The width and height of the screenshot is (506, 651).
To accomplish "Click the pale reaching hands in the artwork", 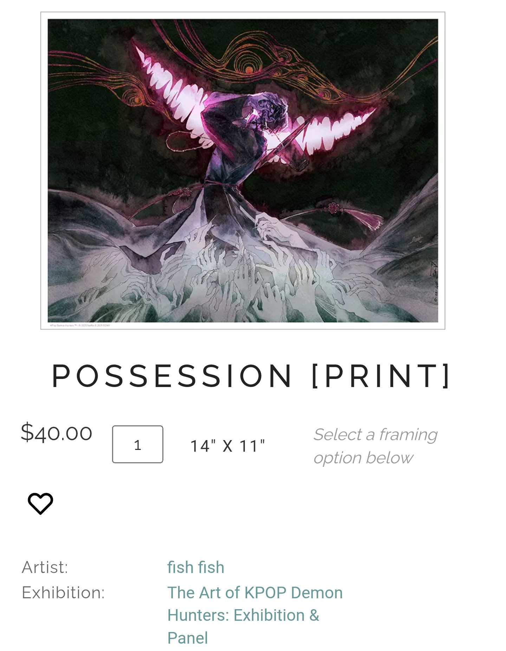I will point(242,271).
